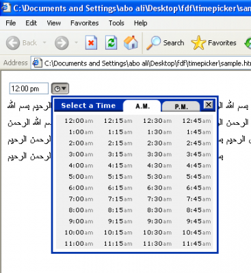Open Favorites with the star icon

(198, 43)
